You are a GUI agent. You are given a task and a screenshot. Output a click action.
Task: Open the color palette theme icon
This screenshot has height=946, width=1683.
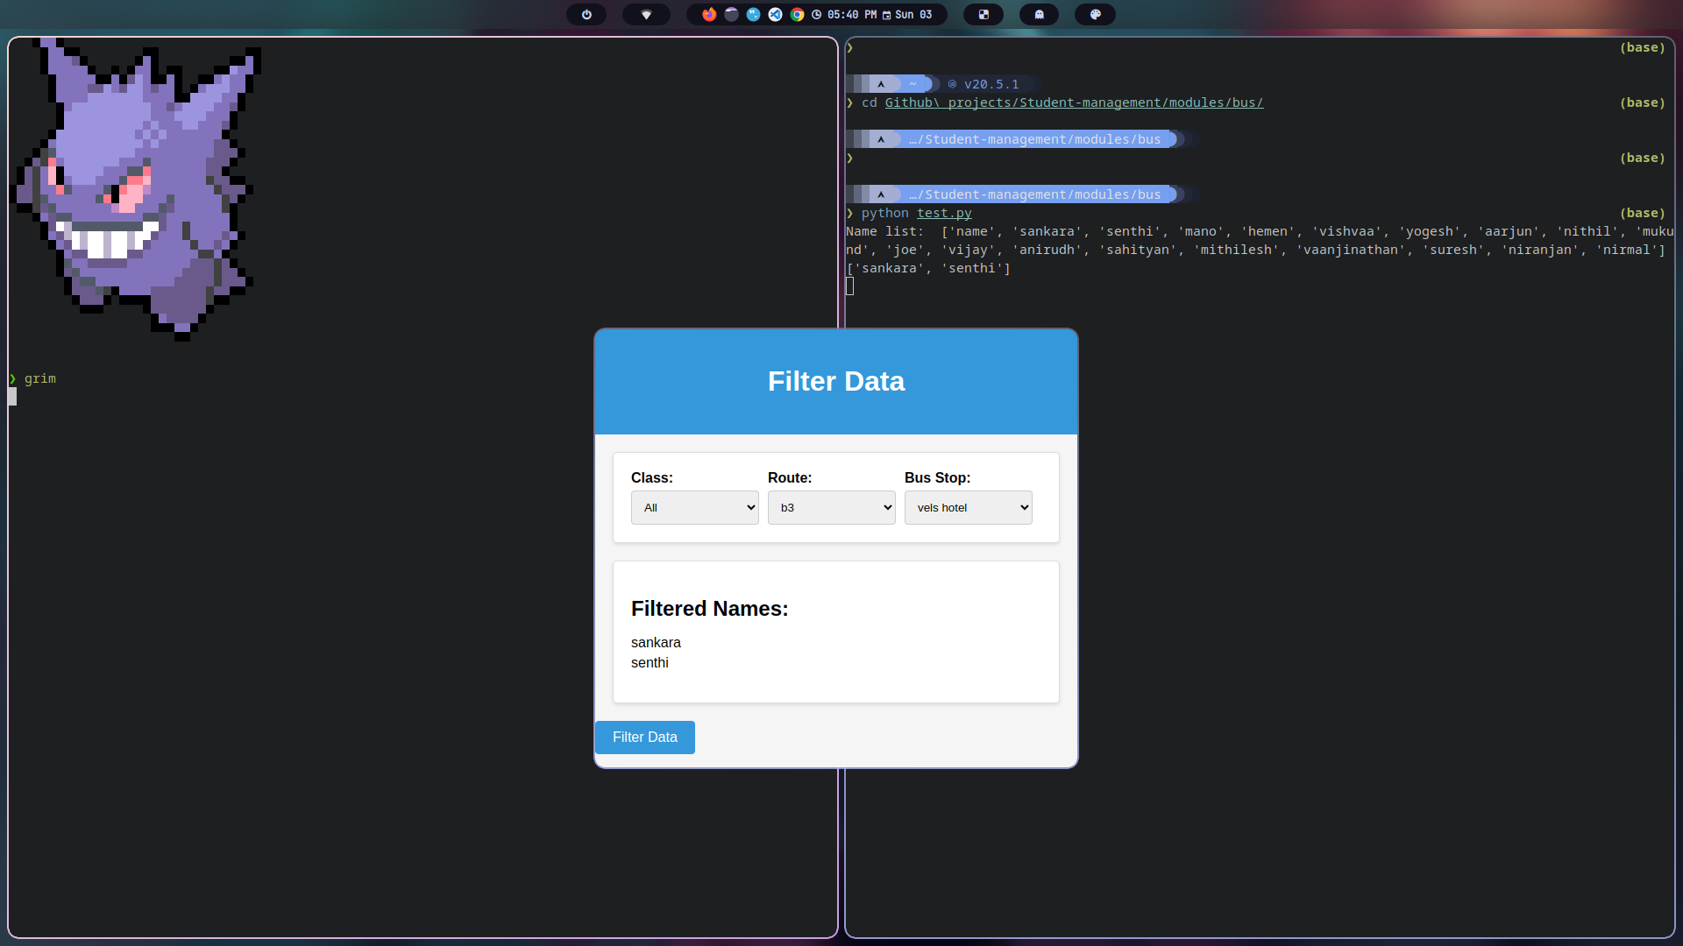[x=1095, y=15]
